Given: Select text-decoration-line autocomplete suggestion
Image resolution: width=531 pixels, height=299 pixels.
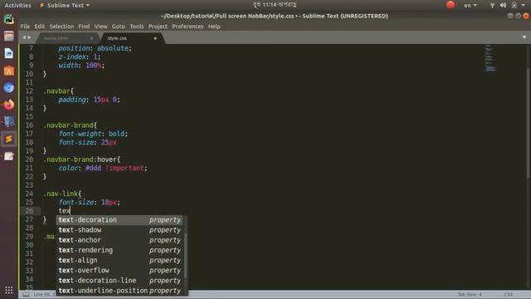Looking at the screenshot, I should point(119,281).
